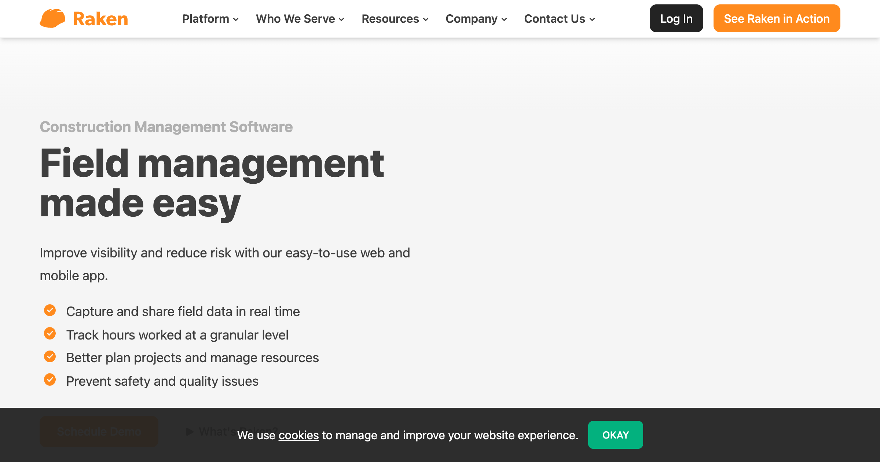Click the Field management made easy headline

212,183
